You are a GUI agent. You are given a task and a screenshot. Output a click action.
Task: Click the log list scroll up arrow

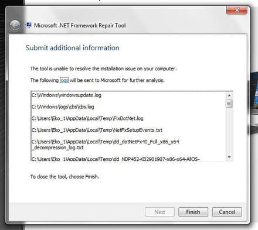pyautogui.click(x=229, y=95)
